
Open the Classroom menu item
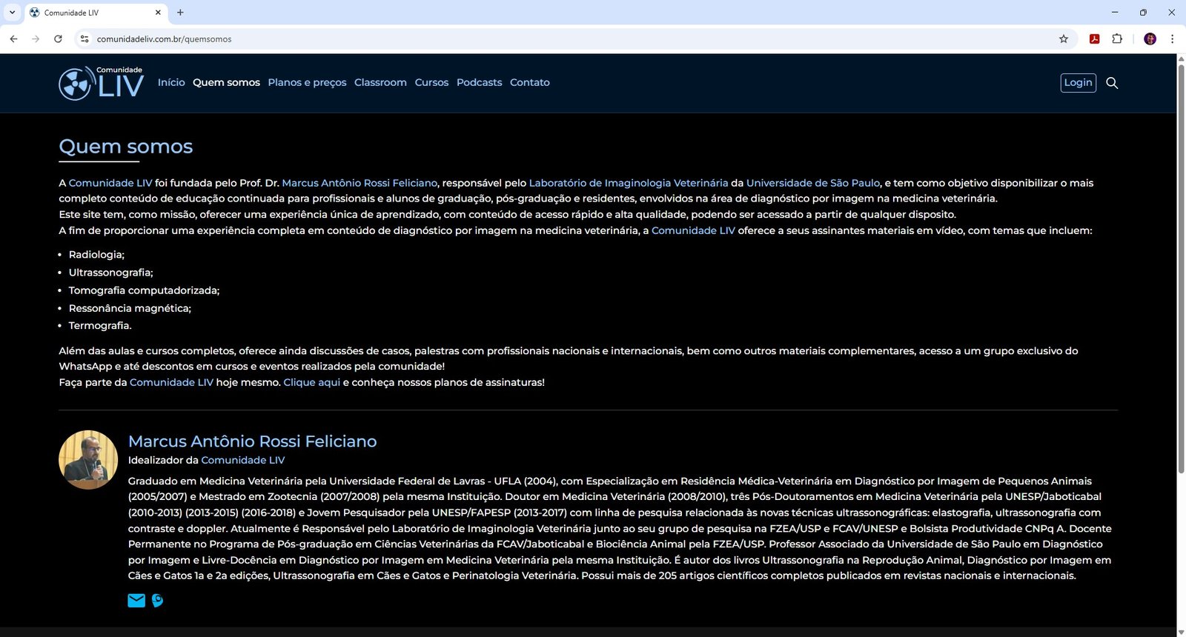click(380, 82)
